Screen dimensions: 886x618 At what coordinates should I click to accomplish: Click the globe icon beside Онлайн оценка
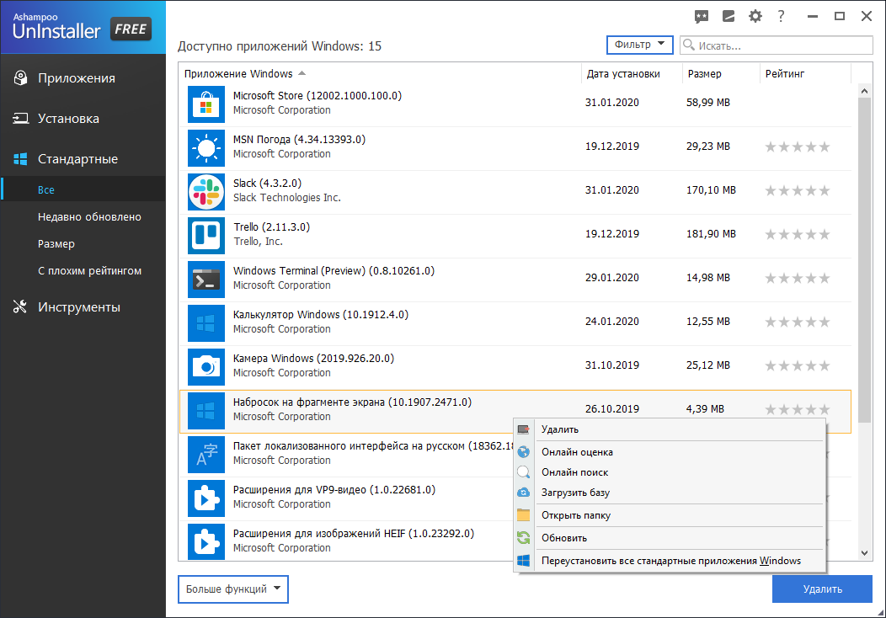[524, 452]
